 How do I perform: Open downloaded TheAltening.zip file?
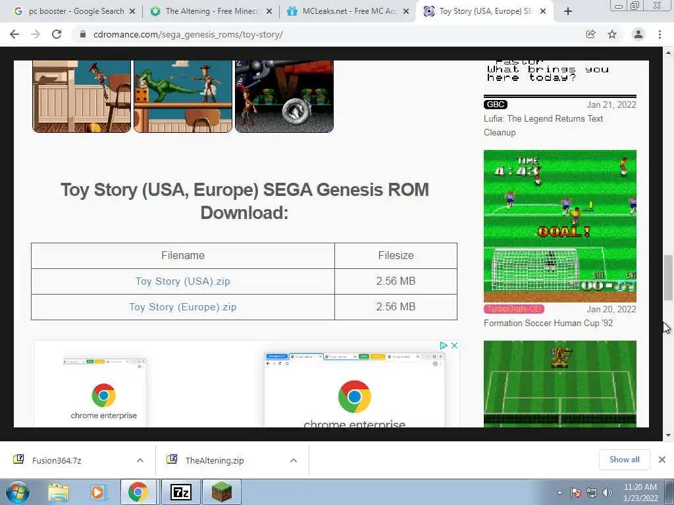(214, 460)
